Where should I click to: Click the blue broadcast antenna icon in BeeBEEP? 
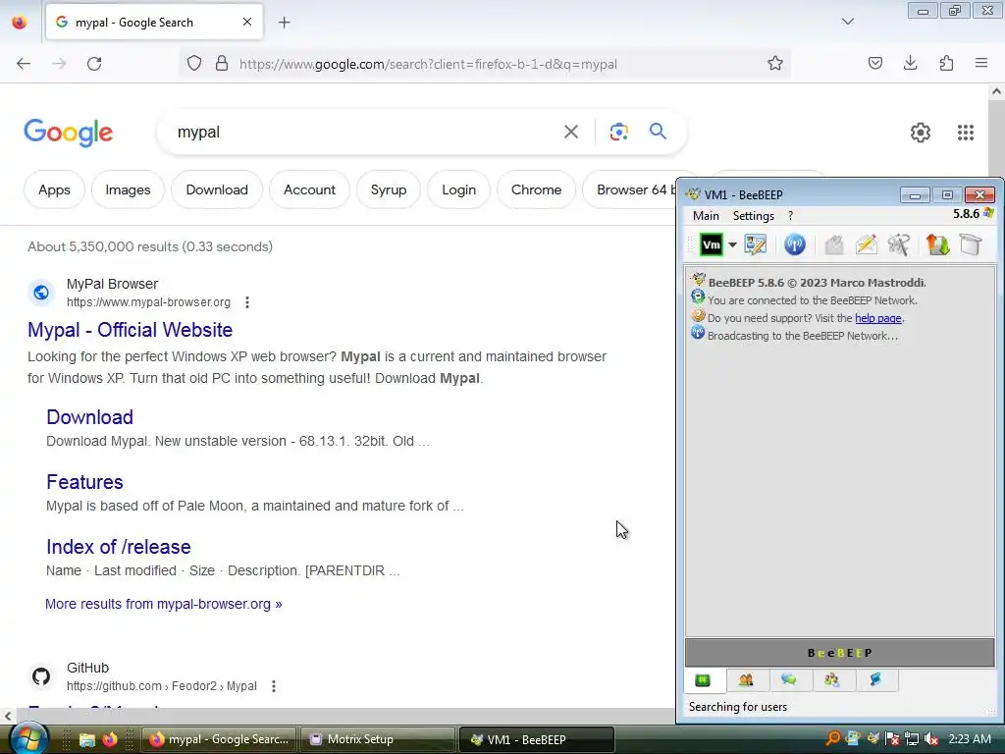coord(794,244)
